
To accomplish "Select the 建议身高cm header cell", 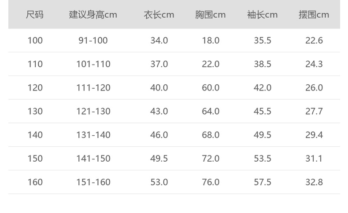I will tap(93, 14).
